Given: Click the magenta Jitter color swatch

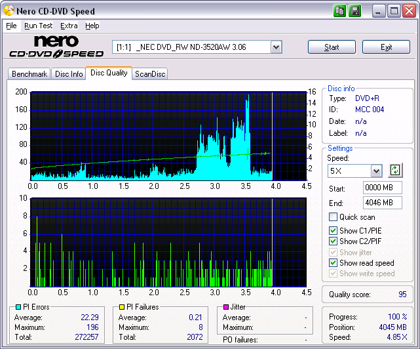Looking at the screenshot, I should click(226, 307).
